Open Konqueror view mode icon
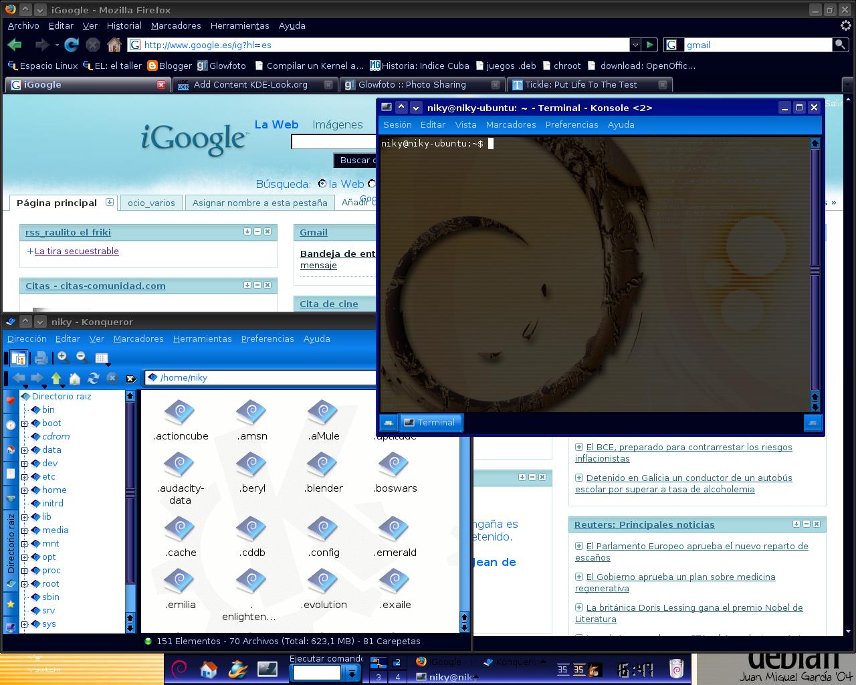 tap(102, 358)
